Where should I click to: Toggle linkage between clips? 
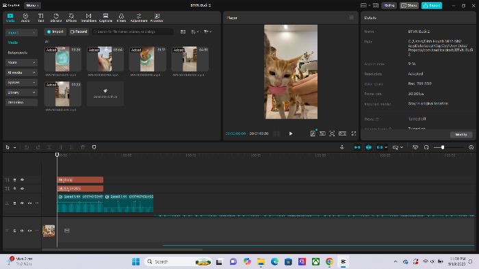click(x=380, y=147)
